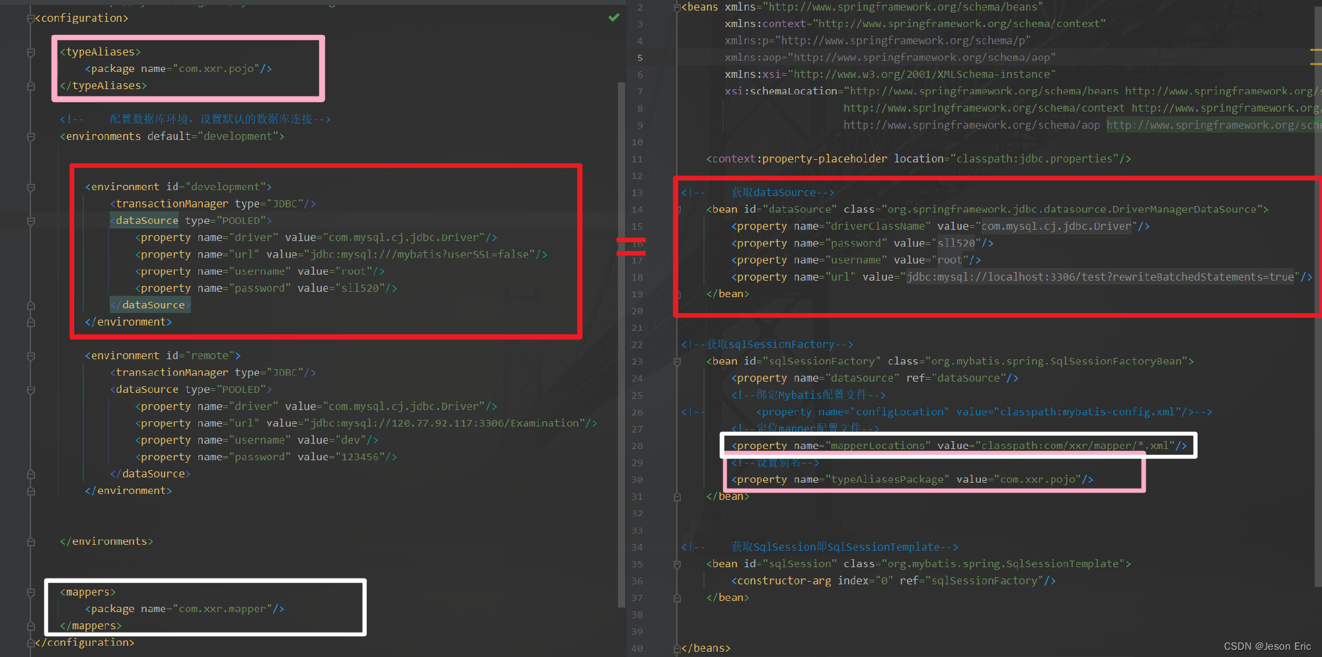Collapse the beans root tag fold marker
Viewport: 1322px width, 657px height.
click(678, 7)
